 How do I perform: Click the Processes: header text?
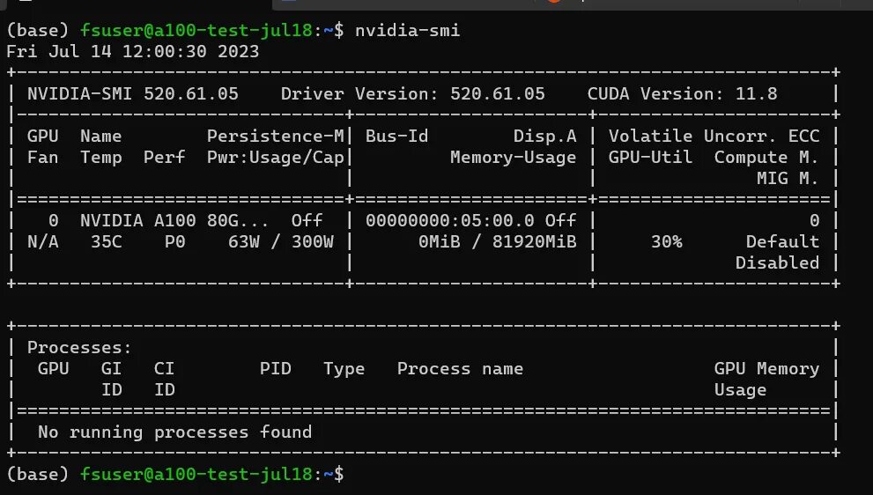79,347
